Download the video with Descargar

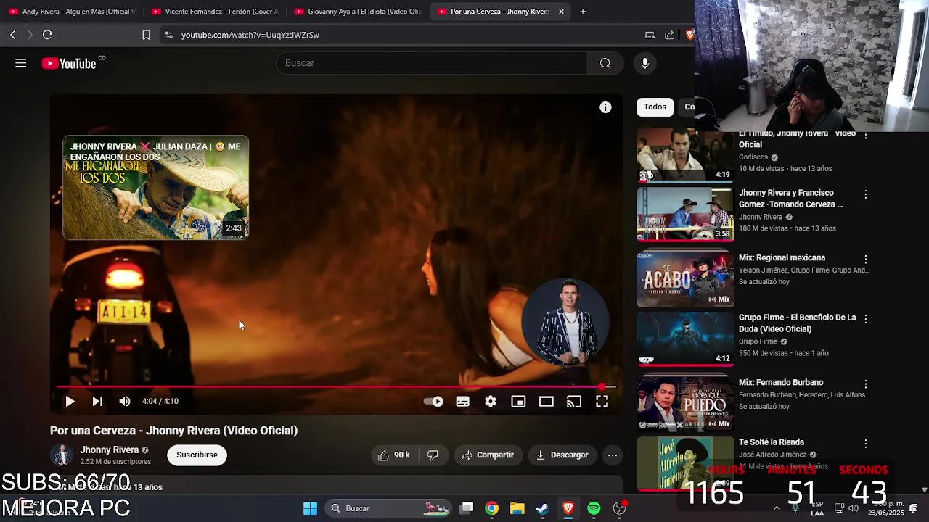(562, 455)
